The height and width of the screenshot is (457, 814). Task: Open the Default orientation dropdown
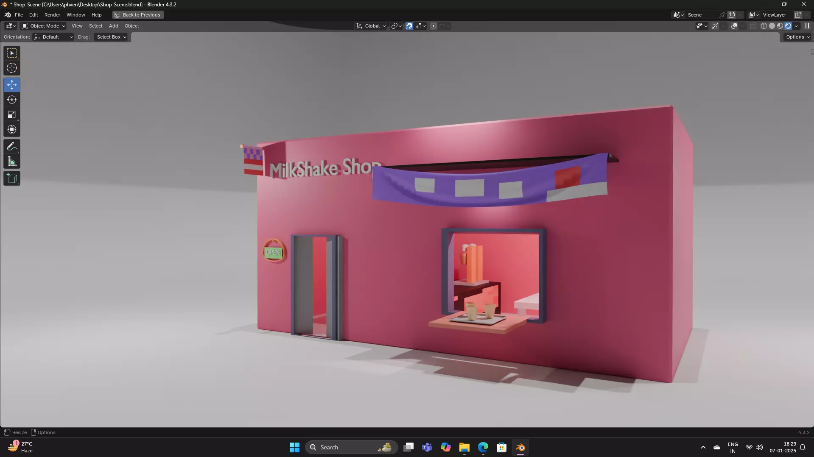[x=53, y=37]
